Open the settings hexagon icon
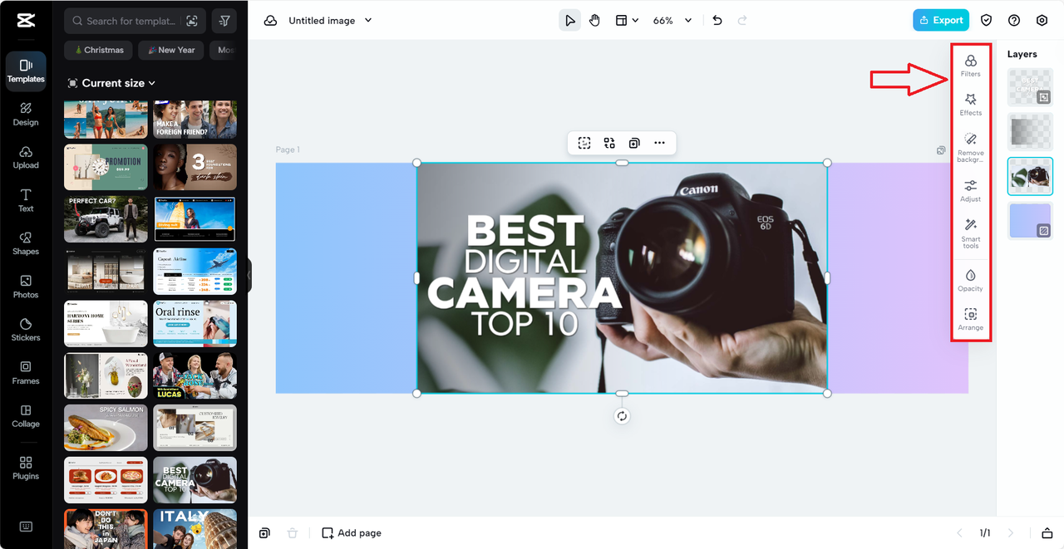The height and width of the screenshot is (549, 1064). 1042,21
